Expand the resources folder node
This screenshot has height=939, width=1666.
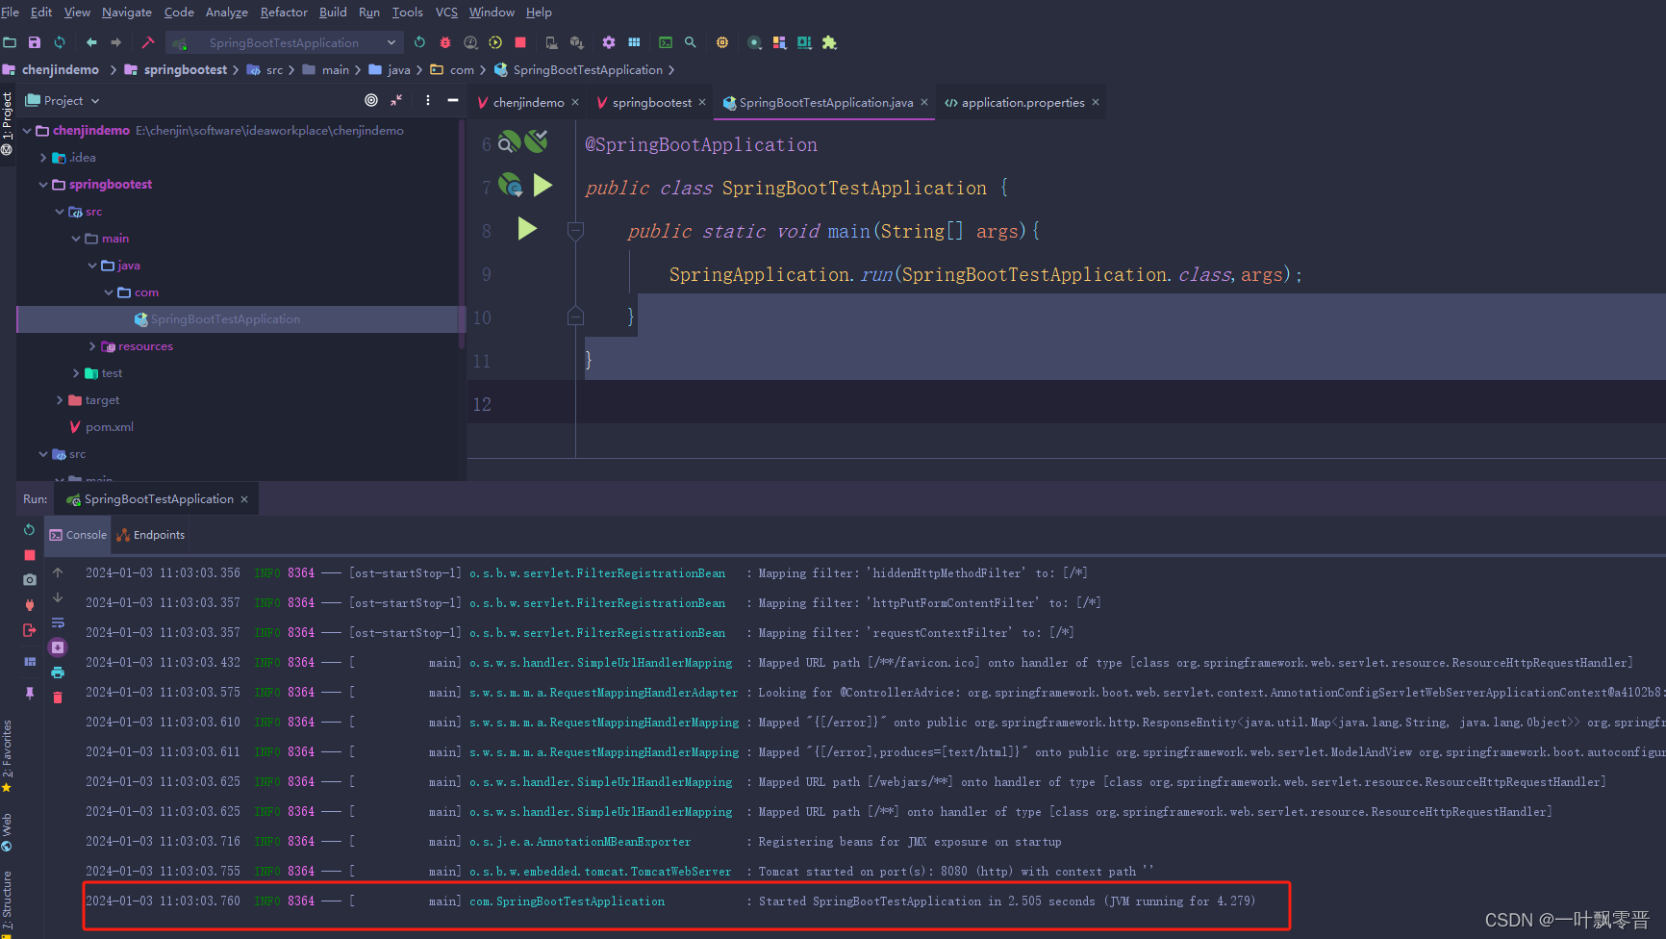click(92, 346)
